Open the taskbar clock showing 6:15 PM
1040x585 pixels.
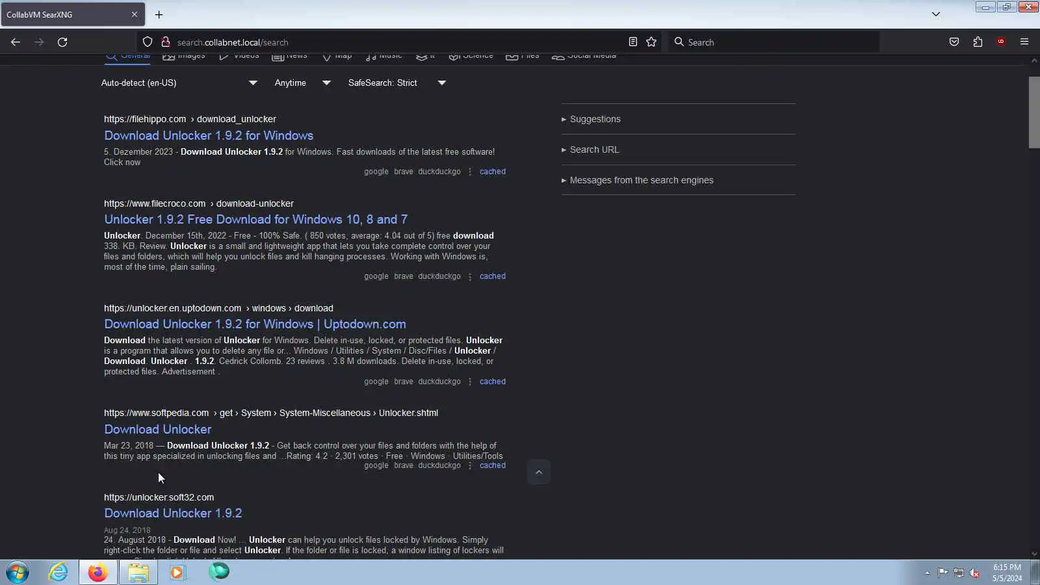1007,573
